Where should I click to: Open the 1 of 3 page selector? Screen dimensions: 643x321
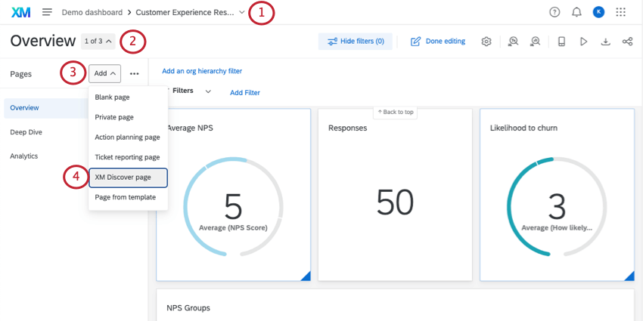[98, 41]
